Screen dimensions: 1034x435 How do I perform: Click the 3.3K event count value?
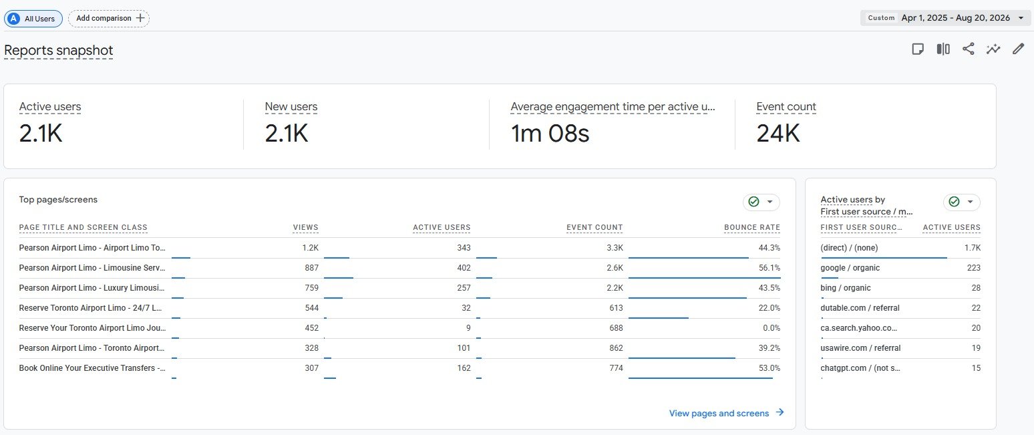coord(615,248)
